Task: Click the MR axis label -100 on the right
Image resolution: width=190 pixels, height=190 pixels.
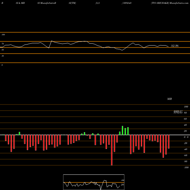Action: coord(186,168)
